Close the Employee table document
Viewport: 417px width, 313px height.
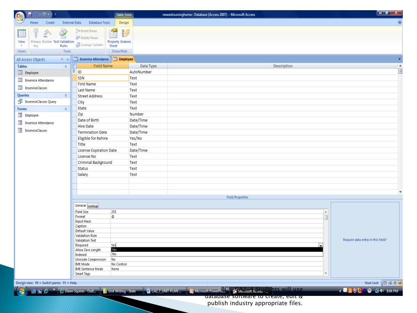click(399, 59)
